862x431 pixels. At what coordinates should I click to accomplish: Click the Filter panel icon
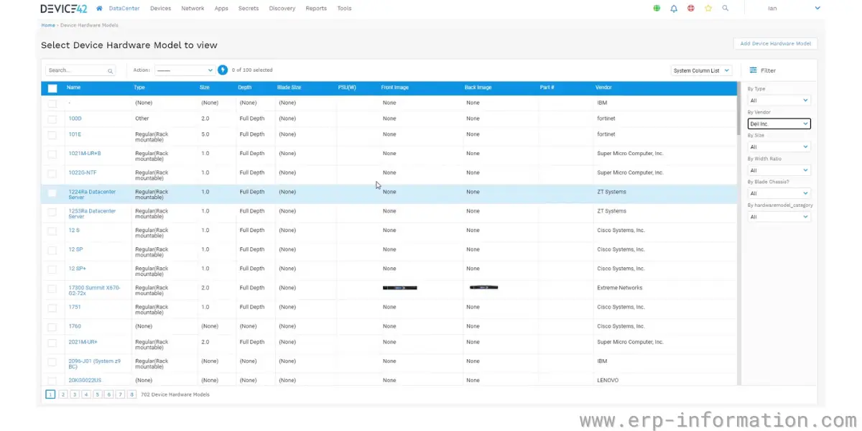(x=753, y=70)
